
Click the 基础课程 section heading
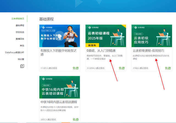tap(46, 19)
